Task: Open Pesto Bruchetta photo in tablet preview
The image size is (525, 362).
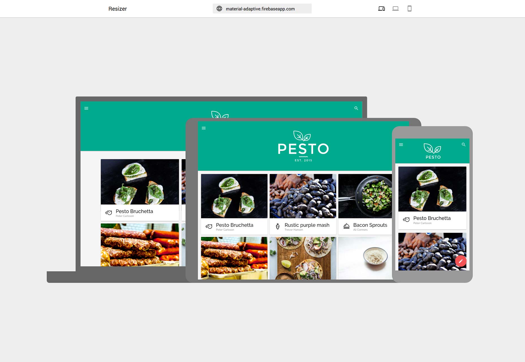Action: pyautogui.click(x=234, y=196)
